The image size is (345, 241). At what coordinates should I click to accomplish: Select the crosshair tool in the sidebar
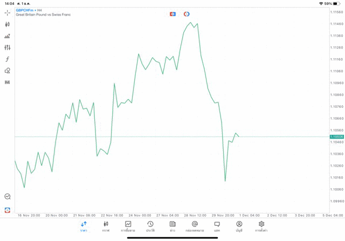pos(8,12)
